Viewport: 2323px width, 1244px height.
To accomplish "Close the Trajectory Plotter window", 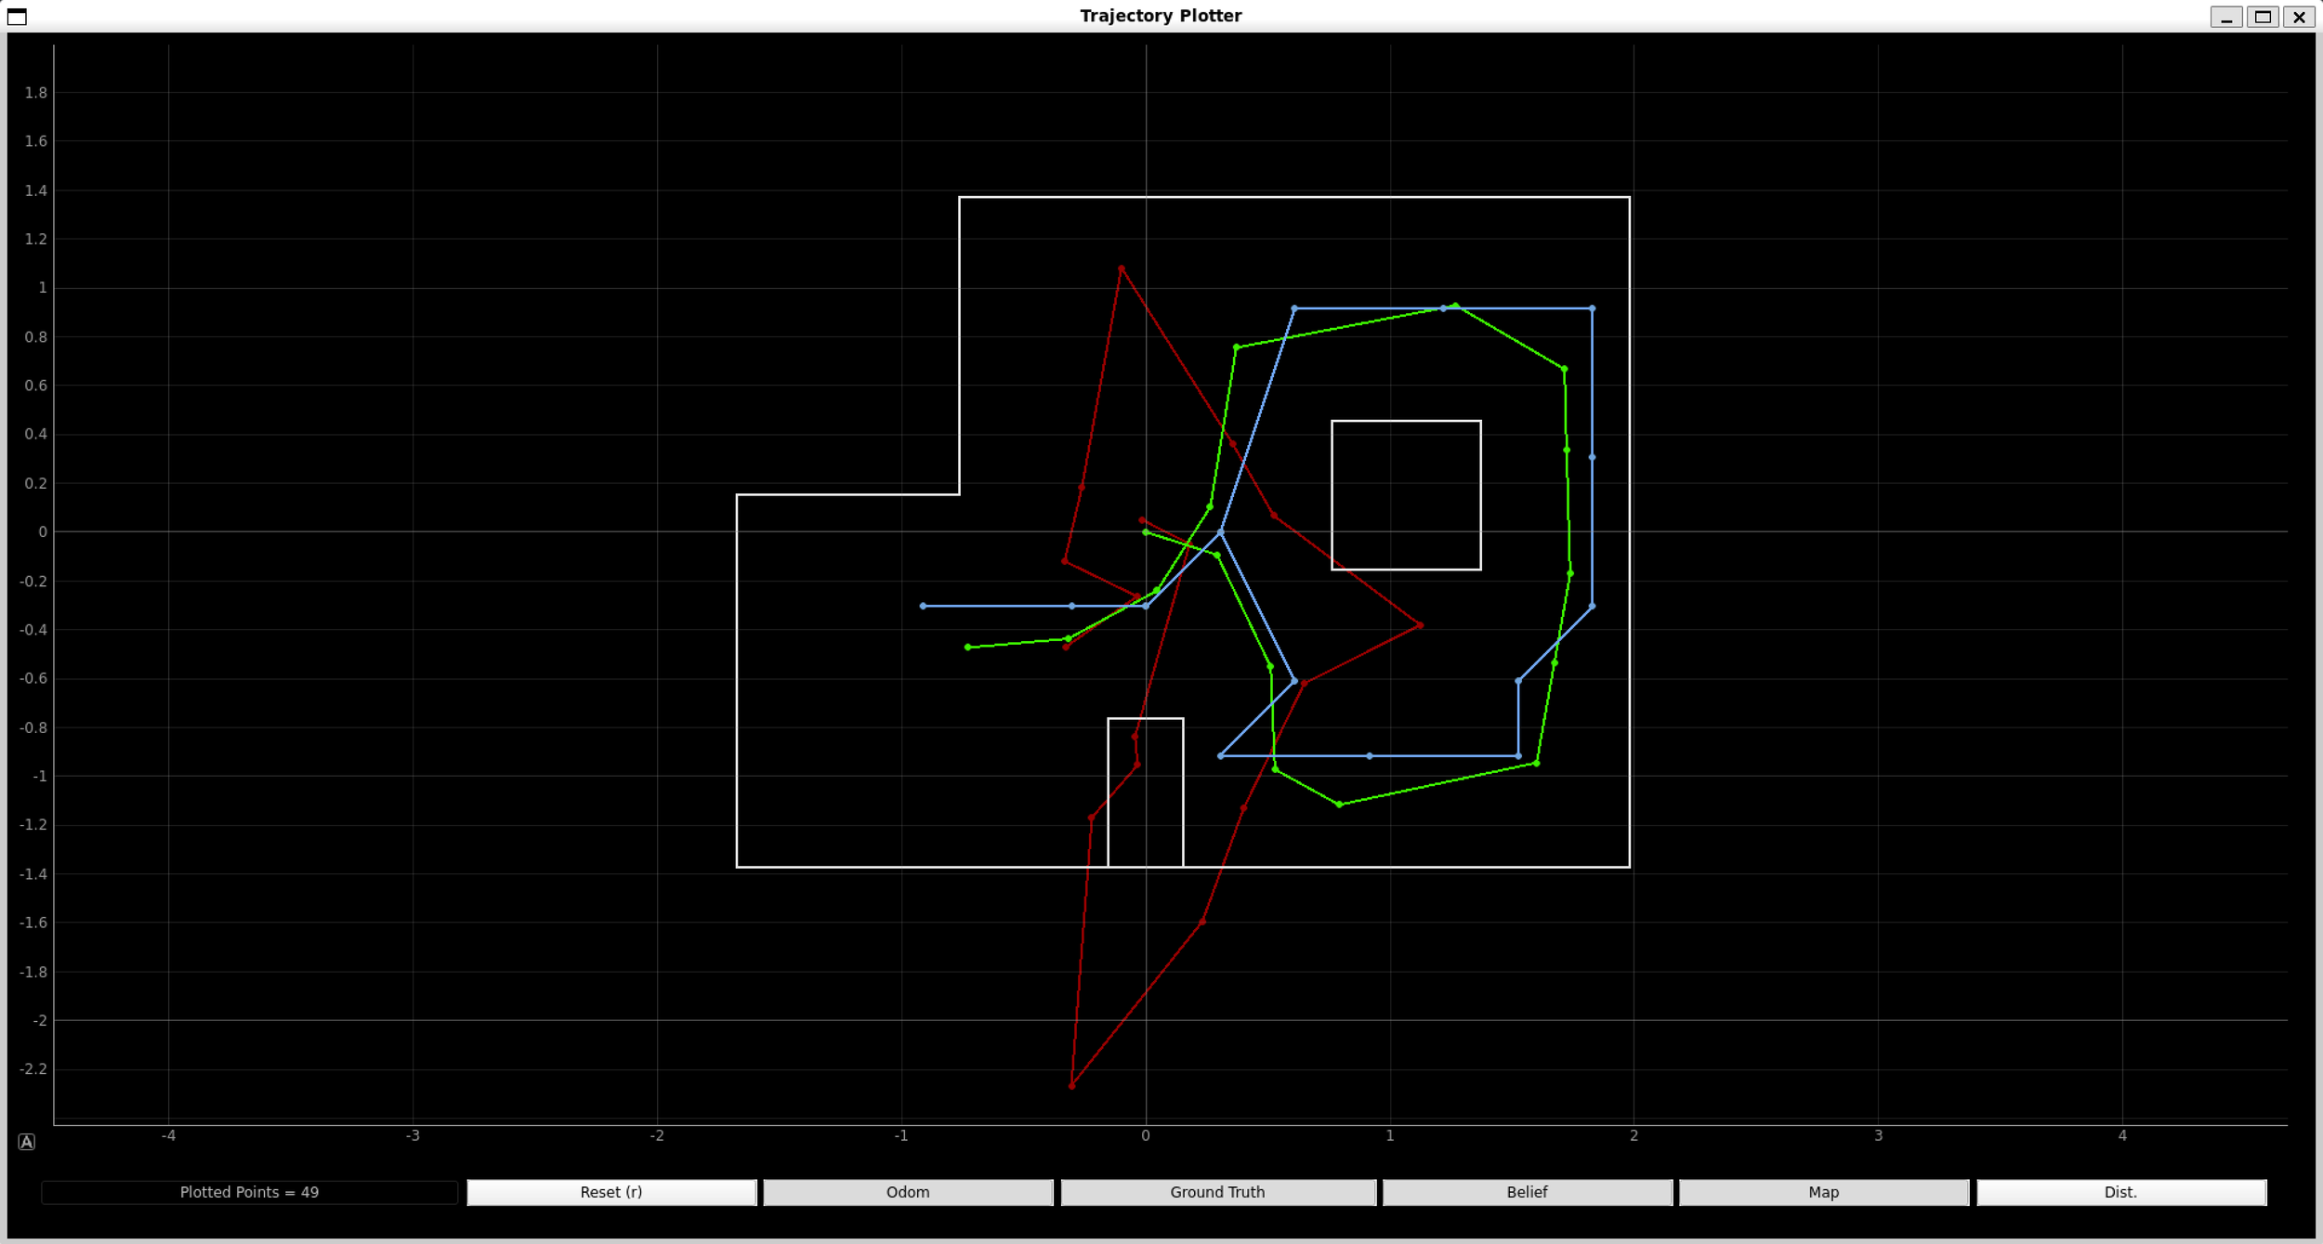I will point(2297,16).
